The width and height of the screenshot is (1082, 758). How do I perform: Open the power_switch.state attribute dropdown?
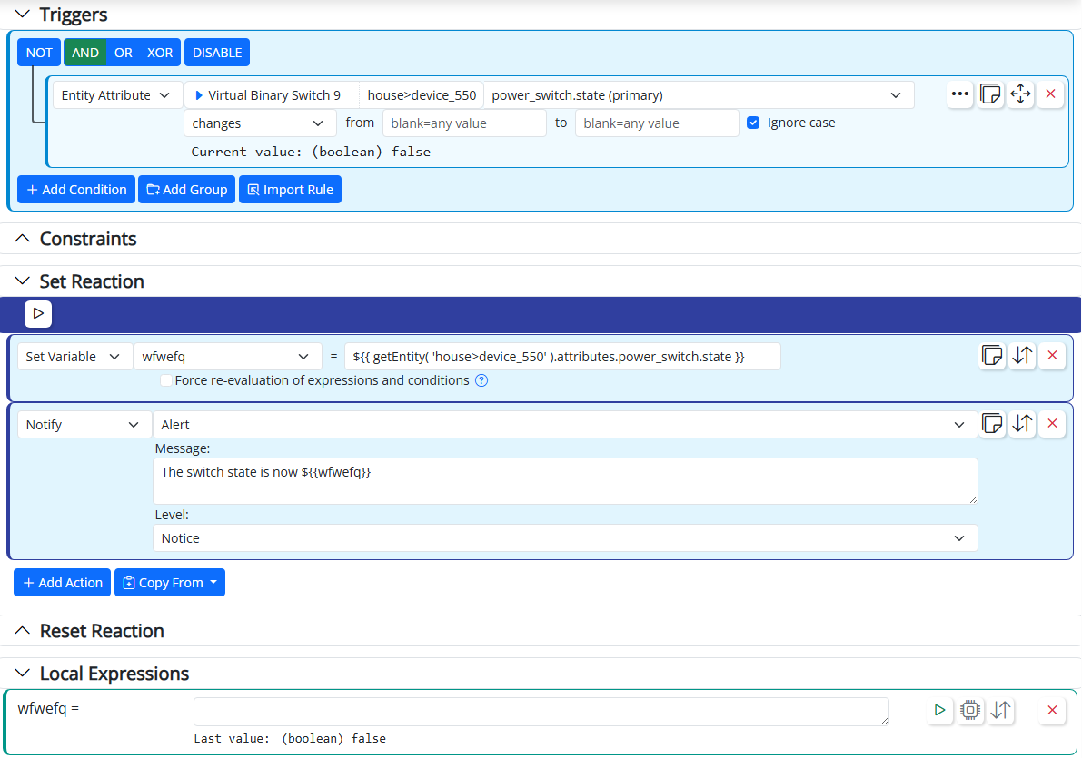pos(699,95)
